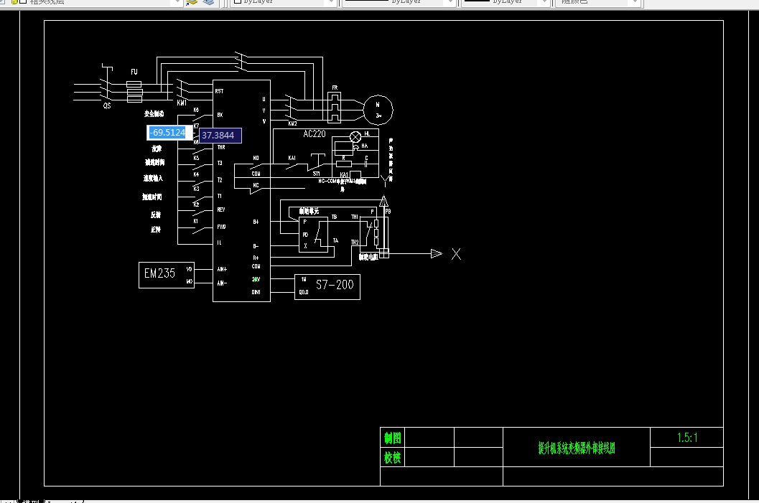Select the 24V green terminal text
Viewport: 759px width, 503px height.
pos(256,279)
